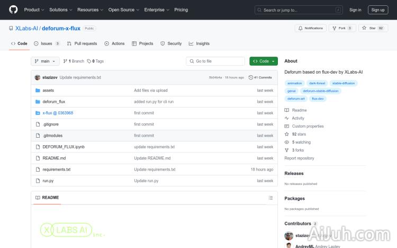Click the stazizov avatar in commit row

(x=38, y=77)
